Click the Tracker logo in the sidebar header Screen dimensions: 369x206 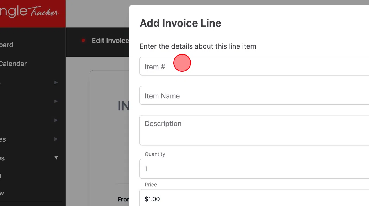point(29,12)
